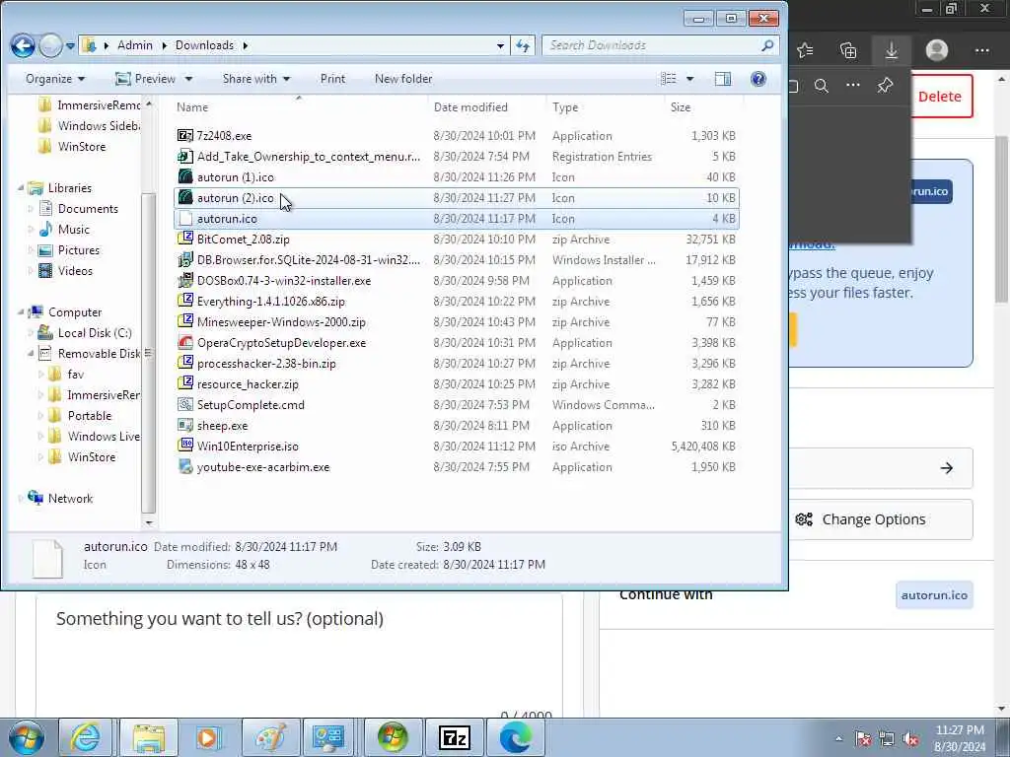Select the processhacker-2.38-bin.zip file
This screenshot has width=1010, height=757.
tap(266, 364)
